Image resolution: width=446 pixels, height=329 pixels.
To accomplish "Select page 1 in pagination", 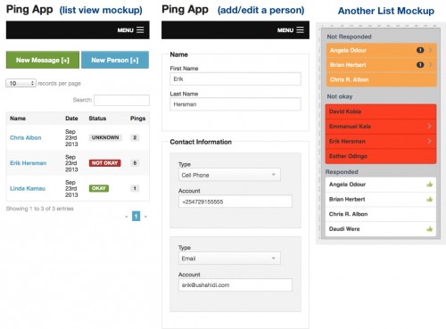I will click(x=136, y=216).
